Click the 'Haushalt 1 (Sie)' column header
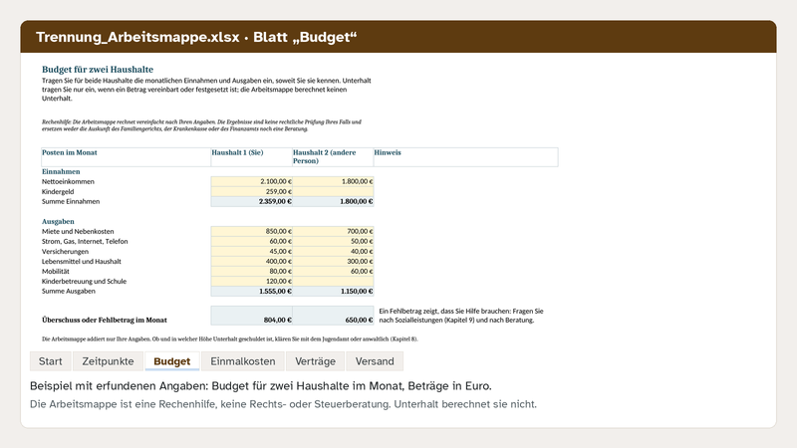The image size is (797, 448). coord(252,157)
